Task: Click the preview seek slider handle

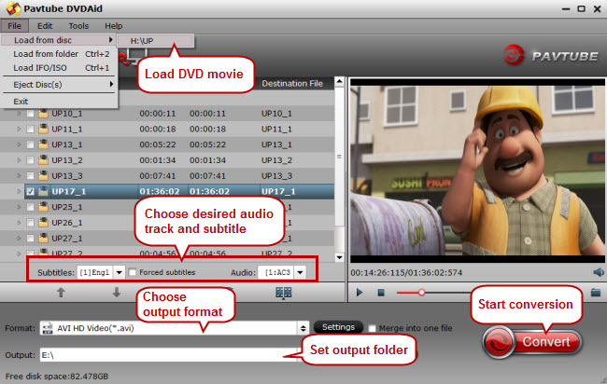Action: click(421, 293)
